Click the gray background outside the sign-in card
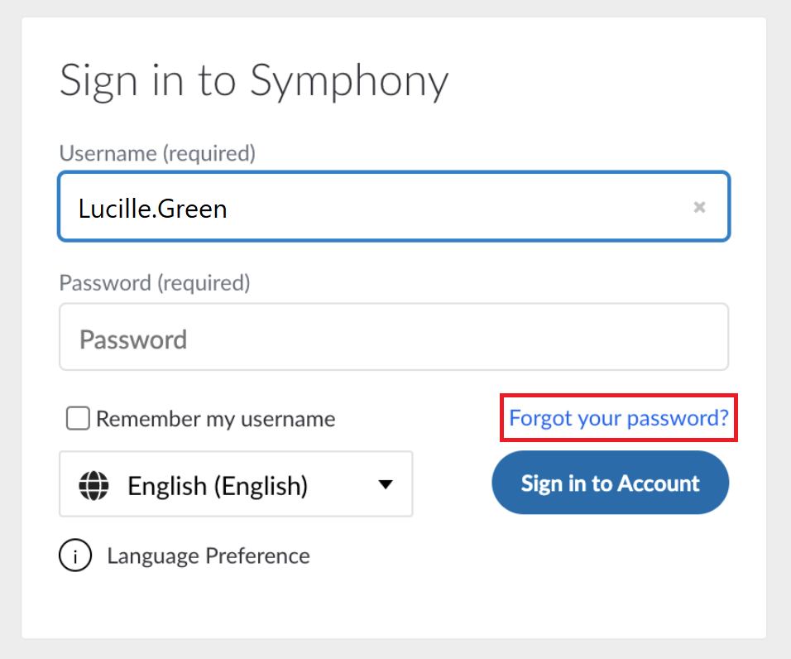Viewport: 791px width, 659px height. [x=395, y=649]
